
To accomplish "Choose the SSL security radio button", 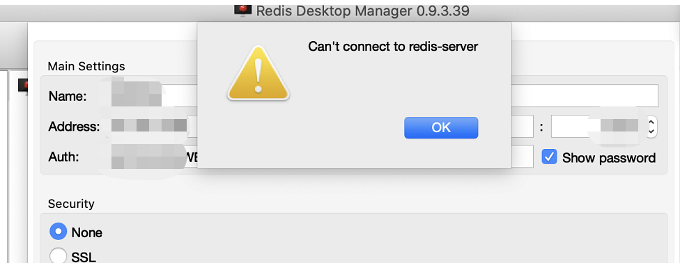I will [x=58, y=256].
